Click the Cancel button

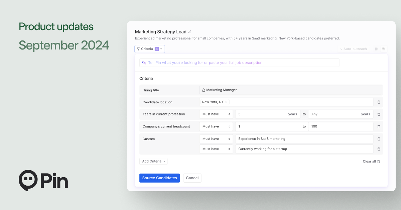coord(192,178)
